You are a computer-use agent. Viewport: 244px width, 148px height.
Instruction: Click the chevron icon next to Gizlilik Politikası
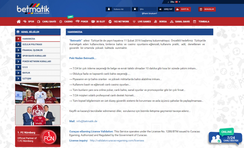click(18, 45)
